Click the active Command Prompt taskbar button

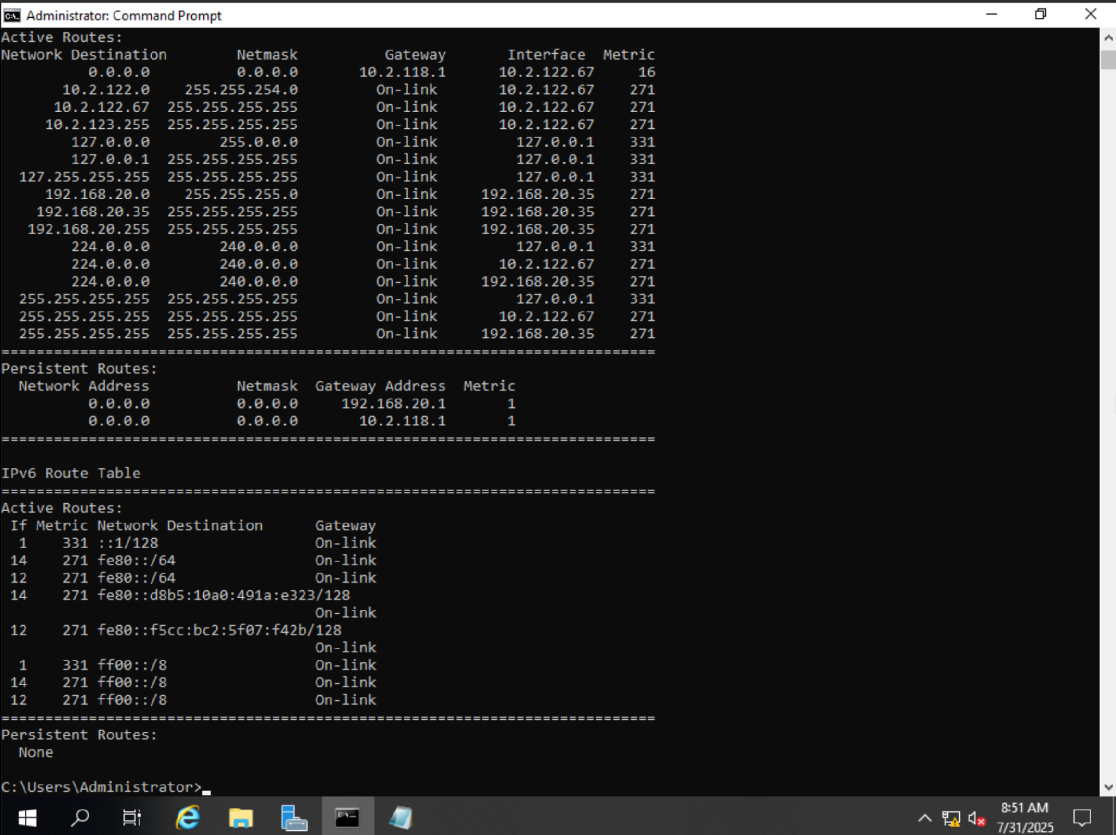pos(348,818)
